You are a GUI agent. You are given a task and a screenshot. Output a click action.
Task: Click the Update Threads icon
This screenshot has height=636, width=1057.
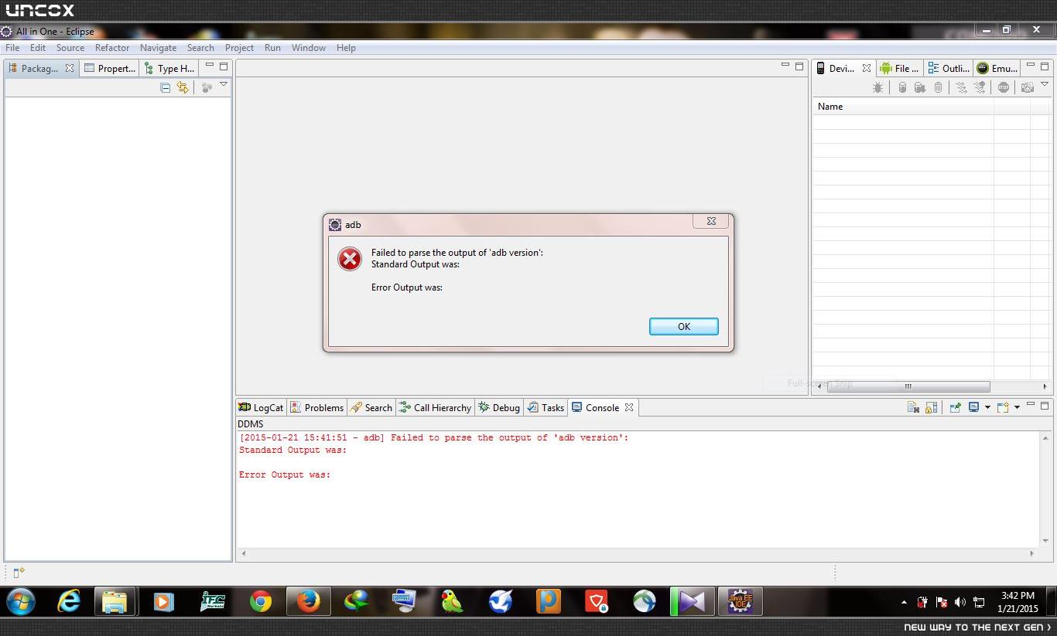pos(961,88)
